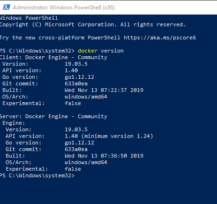Click the client Built date with 07:22:37

tap(104, 90)
